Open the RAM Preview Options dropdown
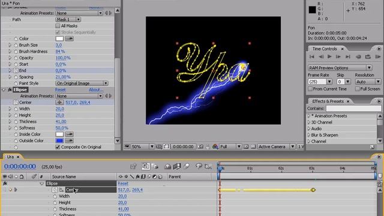This screenshot has height=216, width=384. pos(340,68)
